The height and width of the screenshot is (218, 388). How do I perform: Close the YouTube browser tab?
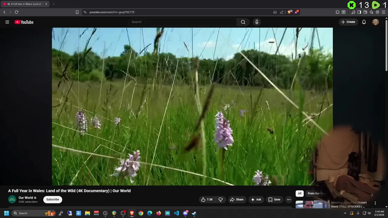(x=46, y=4)
